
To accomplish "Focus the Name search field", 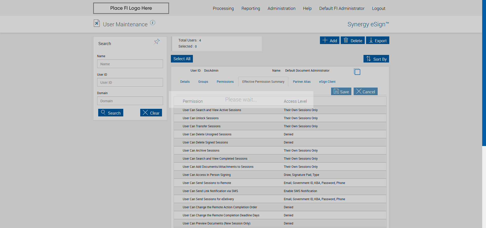I will [x=130, y=64].
